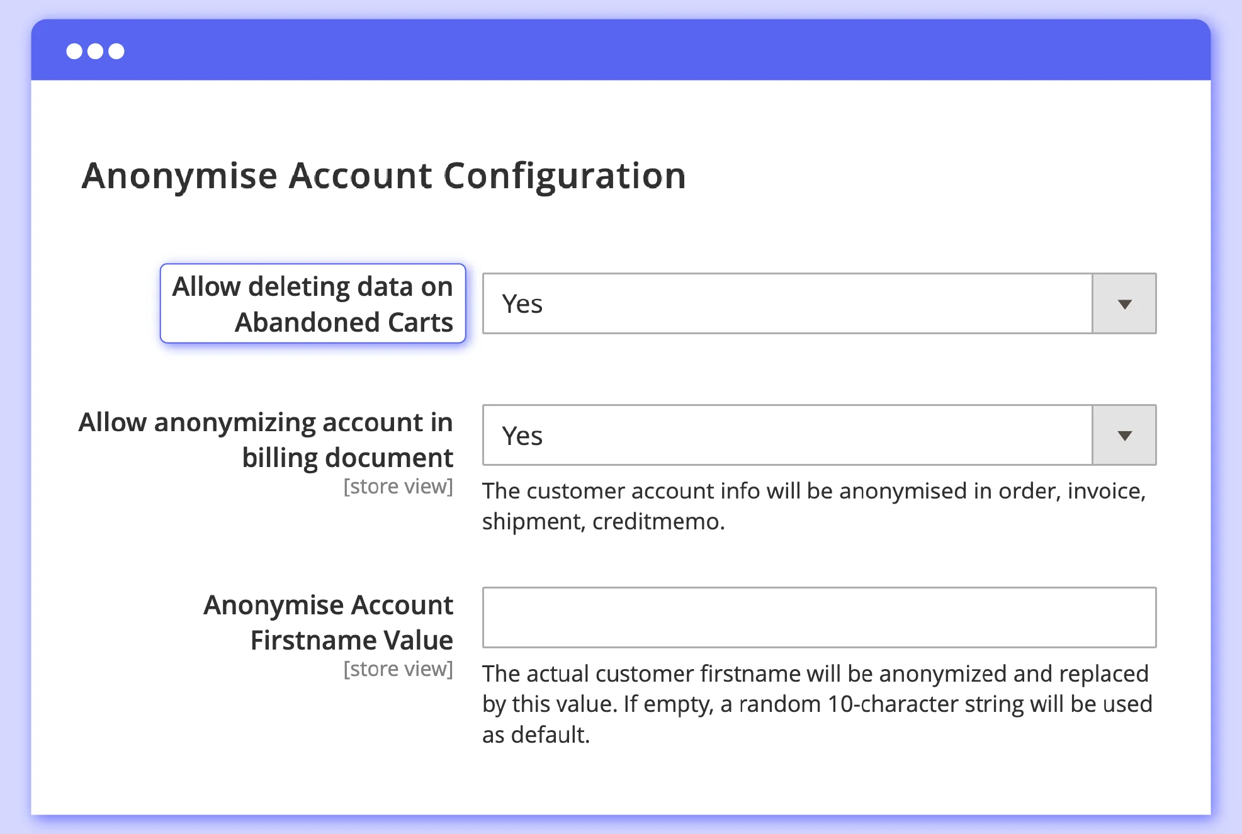
Task: Open the billing document 'Yes' select box
Action: [787, 436]
